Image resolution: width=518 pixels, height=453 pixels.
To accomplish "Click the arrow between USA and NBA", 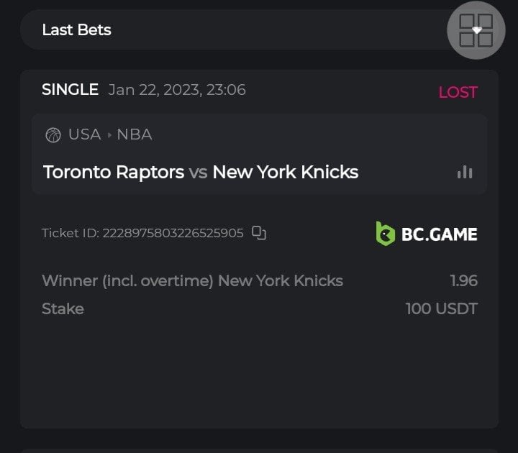I will point(109,135).
